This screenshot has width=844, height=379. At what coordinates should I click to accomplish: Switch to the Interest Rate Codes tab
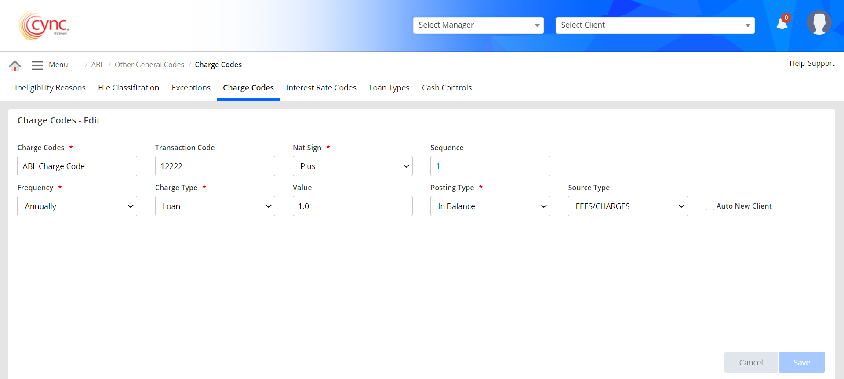[321, 88]
